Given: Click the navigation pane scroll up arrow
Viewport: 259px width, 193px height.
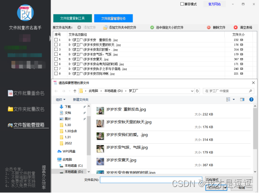Looking at the screenshot, I should coord(89,106).
